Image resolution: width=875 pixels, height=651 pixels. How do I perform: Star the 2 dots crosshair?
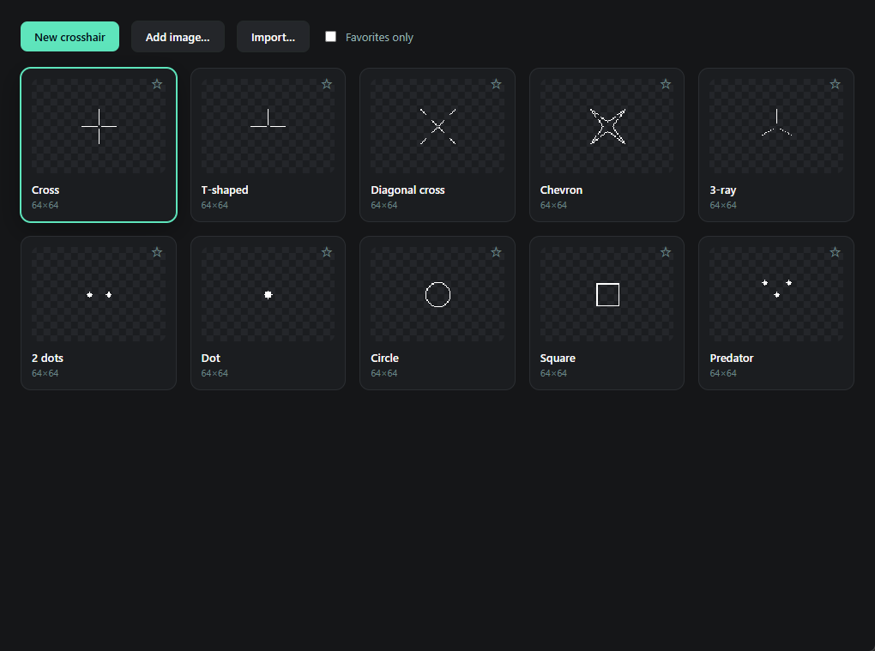click(157, 252)
